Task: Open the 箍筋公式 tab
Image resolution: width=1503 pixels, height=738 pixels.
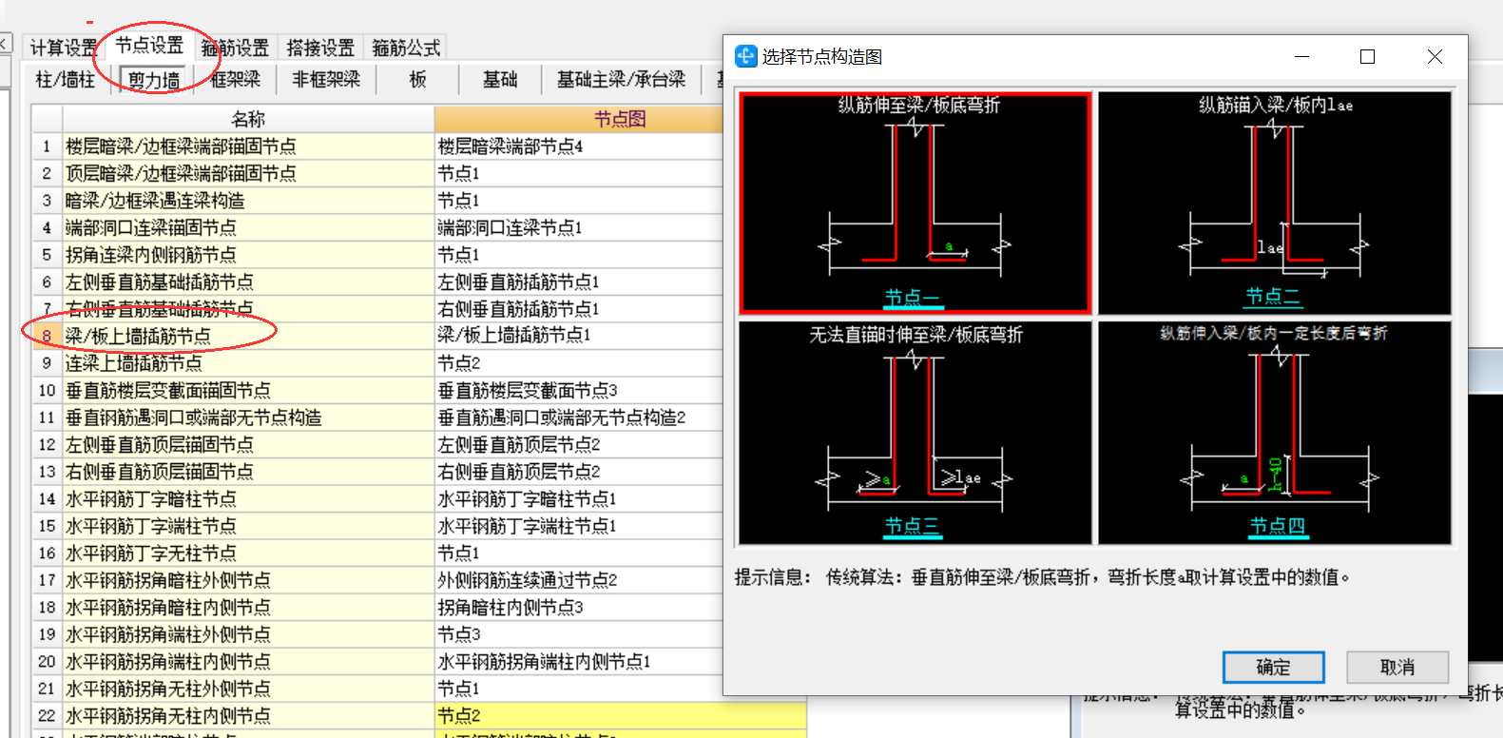Action: pos(406,48)
